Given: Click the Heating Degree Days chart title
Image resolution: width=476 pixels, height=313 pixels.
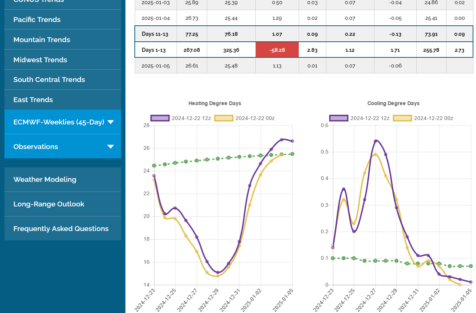Looking at the screenshot, I should (x=215, y=104).
